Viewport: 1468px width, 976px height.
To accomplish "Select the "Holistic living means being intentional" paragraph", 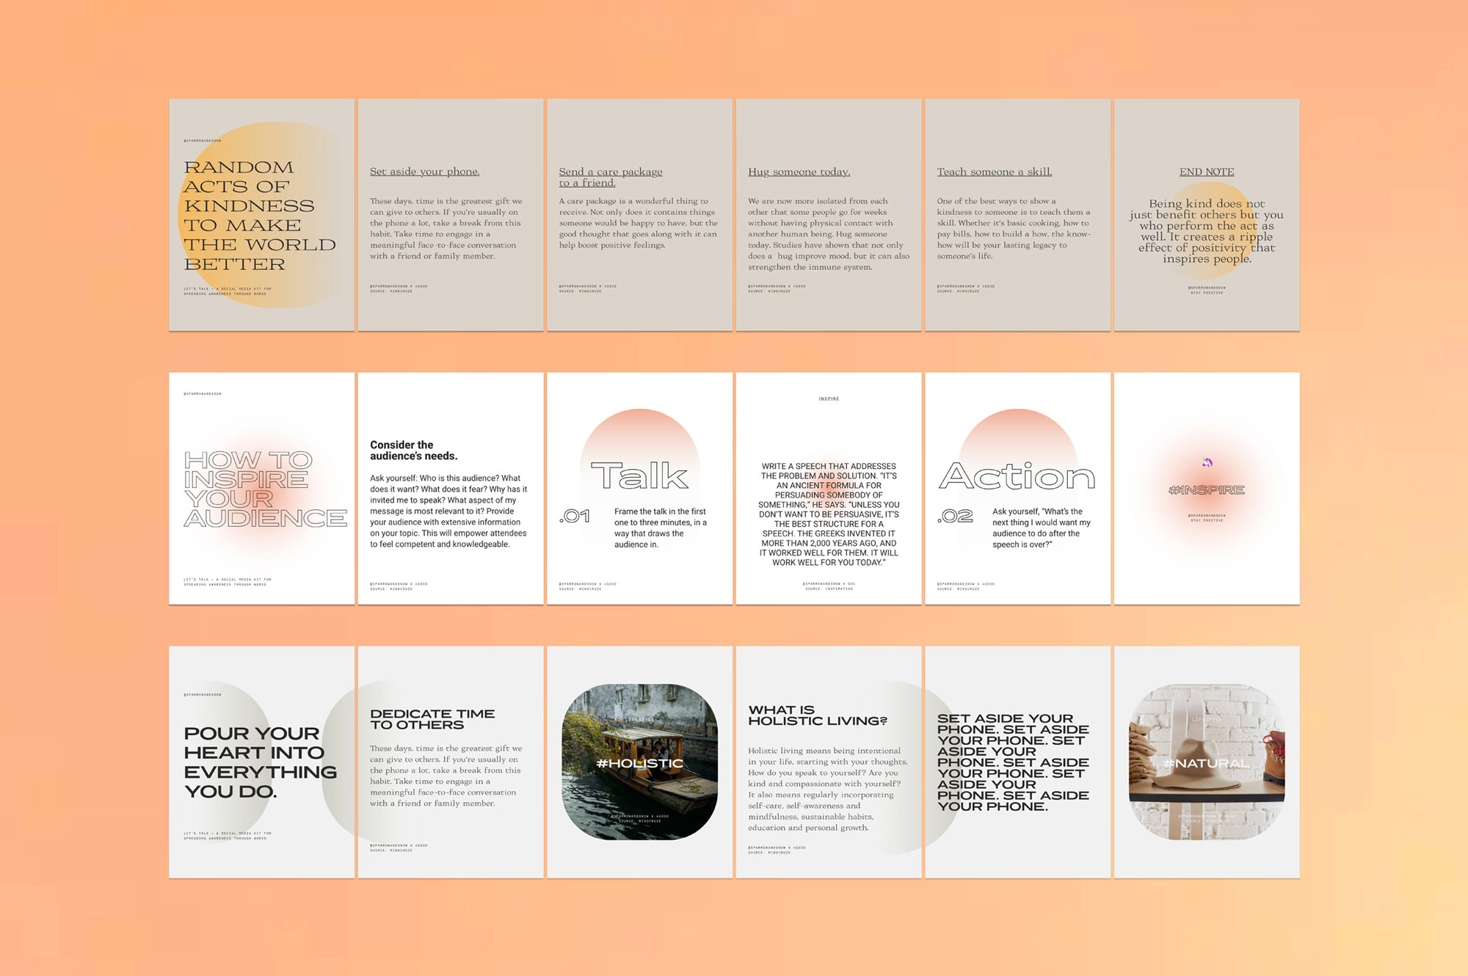I will pyautogui.click(x=828, y=789).
